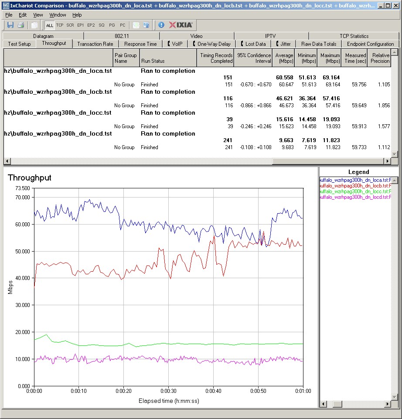Viewport: 402px width, 419px height.
Task: Select the Throughput tab
Action: pyautogui.click(x=54, y=43)
